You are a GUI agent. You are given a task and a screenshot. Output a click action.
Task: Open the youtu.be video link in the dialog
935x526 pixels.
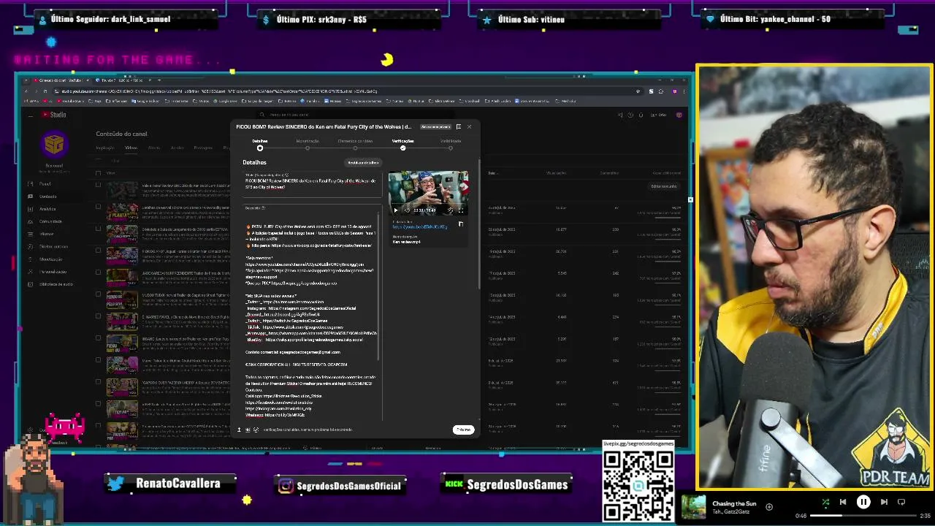[420, 227]
